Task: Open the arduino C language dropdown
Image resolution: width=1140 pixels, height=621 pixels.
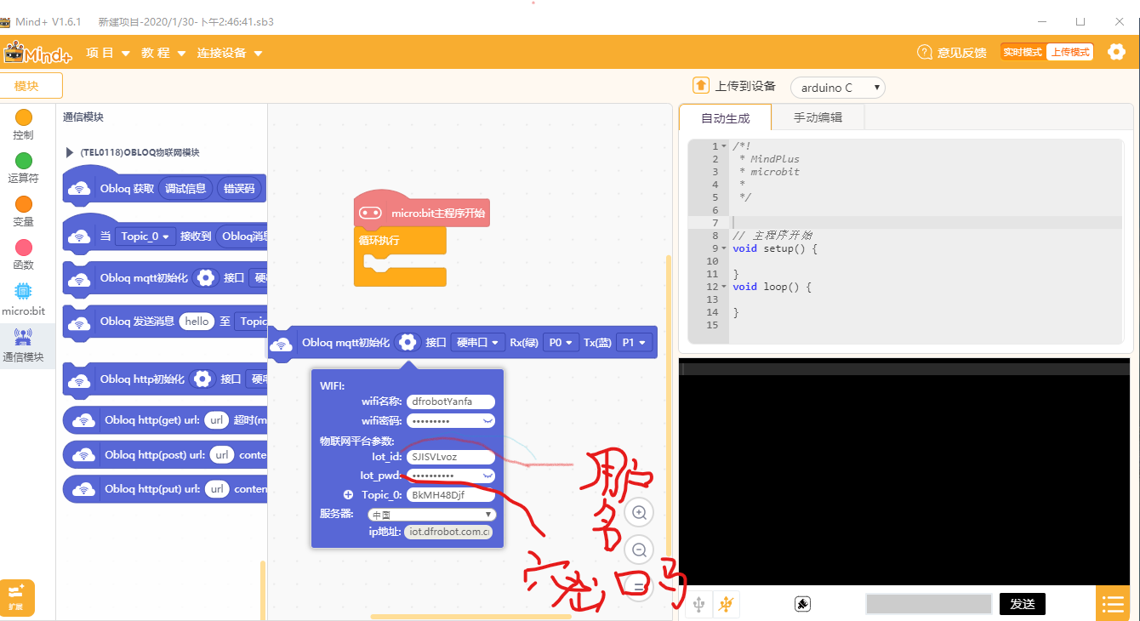Action: click(x=838, y=88)
